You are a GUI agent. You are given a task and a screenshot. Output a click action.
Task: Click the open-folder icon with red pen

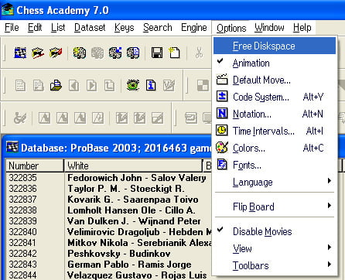click(56, 53)
